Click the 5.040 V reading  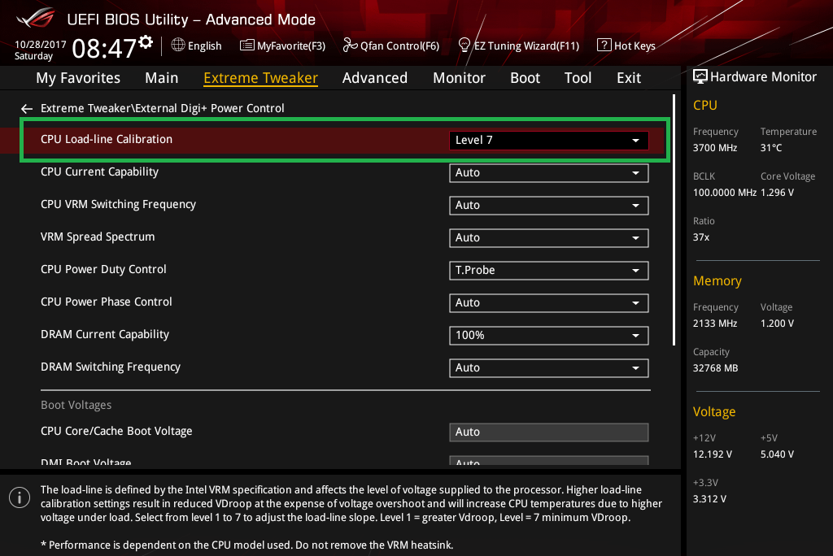[x=777, y=454]
